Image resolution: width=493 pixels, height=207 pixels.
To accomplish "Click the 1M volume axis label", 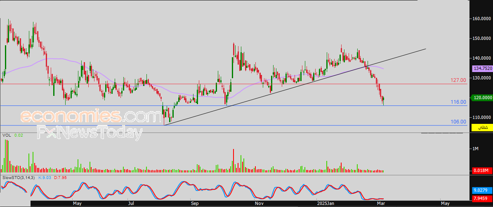I will coord(475,149).
